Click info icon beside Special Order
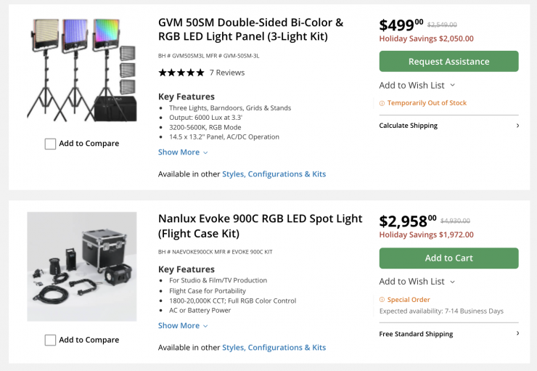The height and width of the screenshot is (371, 537). click(x=382, y=299)
